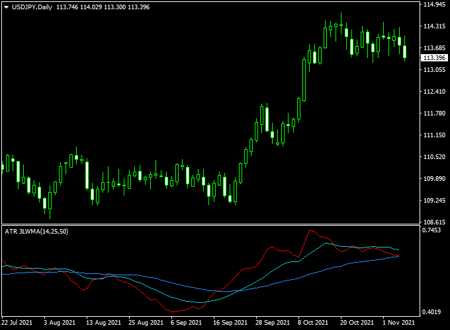Viewport: 450px width, 330px height.
Task: Click the 25 Aug 2021 date label
Action: (146, 323)
